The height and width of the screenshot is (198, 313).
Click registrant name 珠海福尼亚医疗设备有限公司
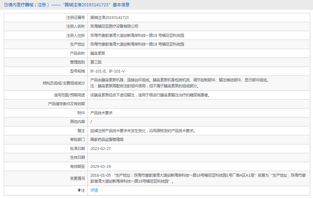pyautogui.click(x=114, y=26)
